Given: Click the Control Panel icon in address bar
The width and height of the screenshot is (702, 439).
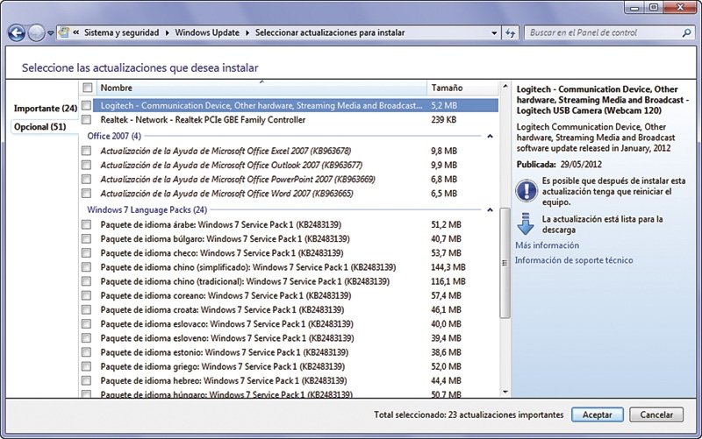Looking at the screenshot, I should 63,32.
